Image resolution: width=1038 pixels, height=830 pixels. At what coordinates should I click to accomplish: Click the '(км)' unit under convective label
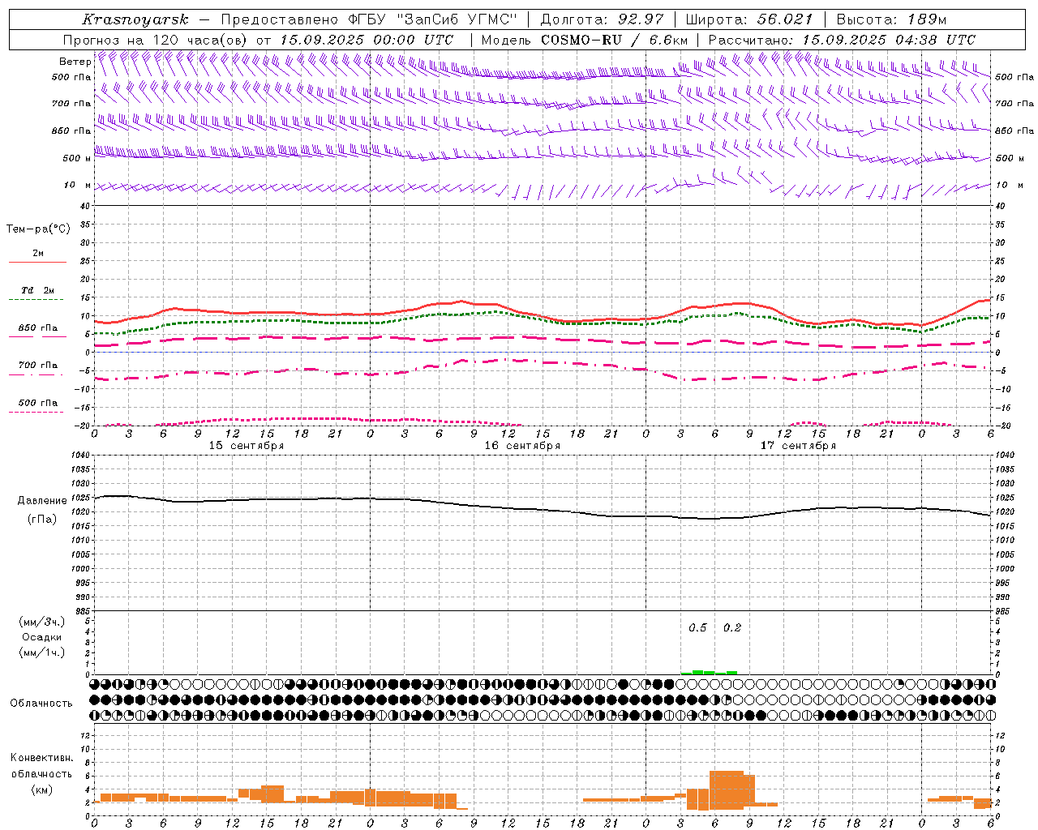42,789
